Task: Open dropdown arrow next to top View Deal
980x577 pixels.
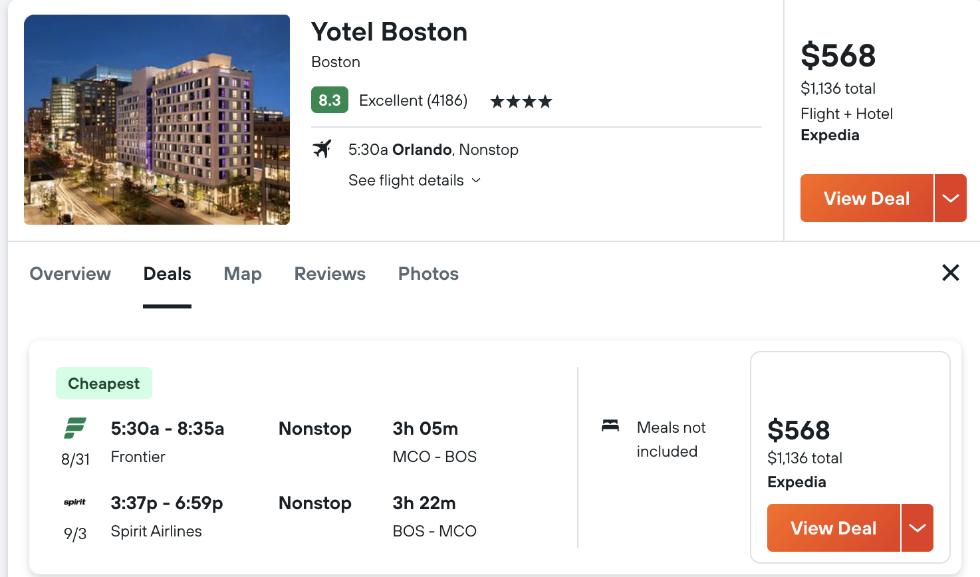Action: (951, 198)
